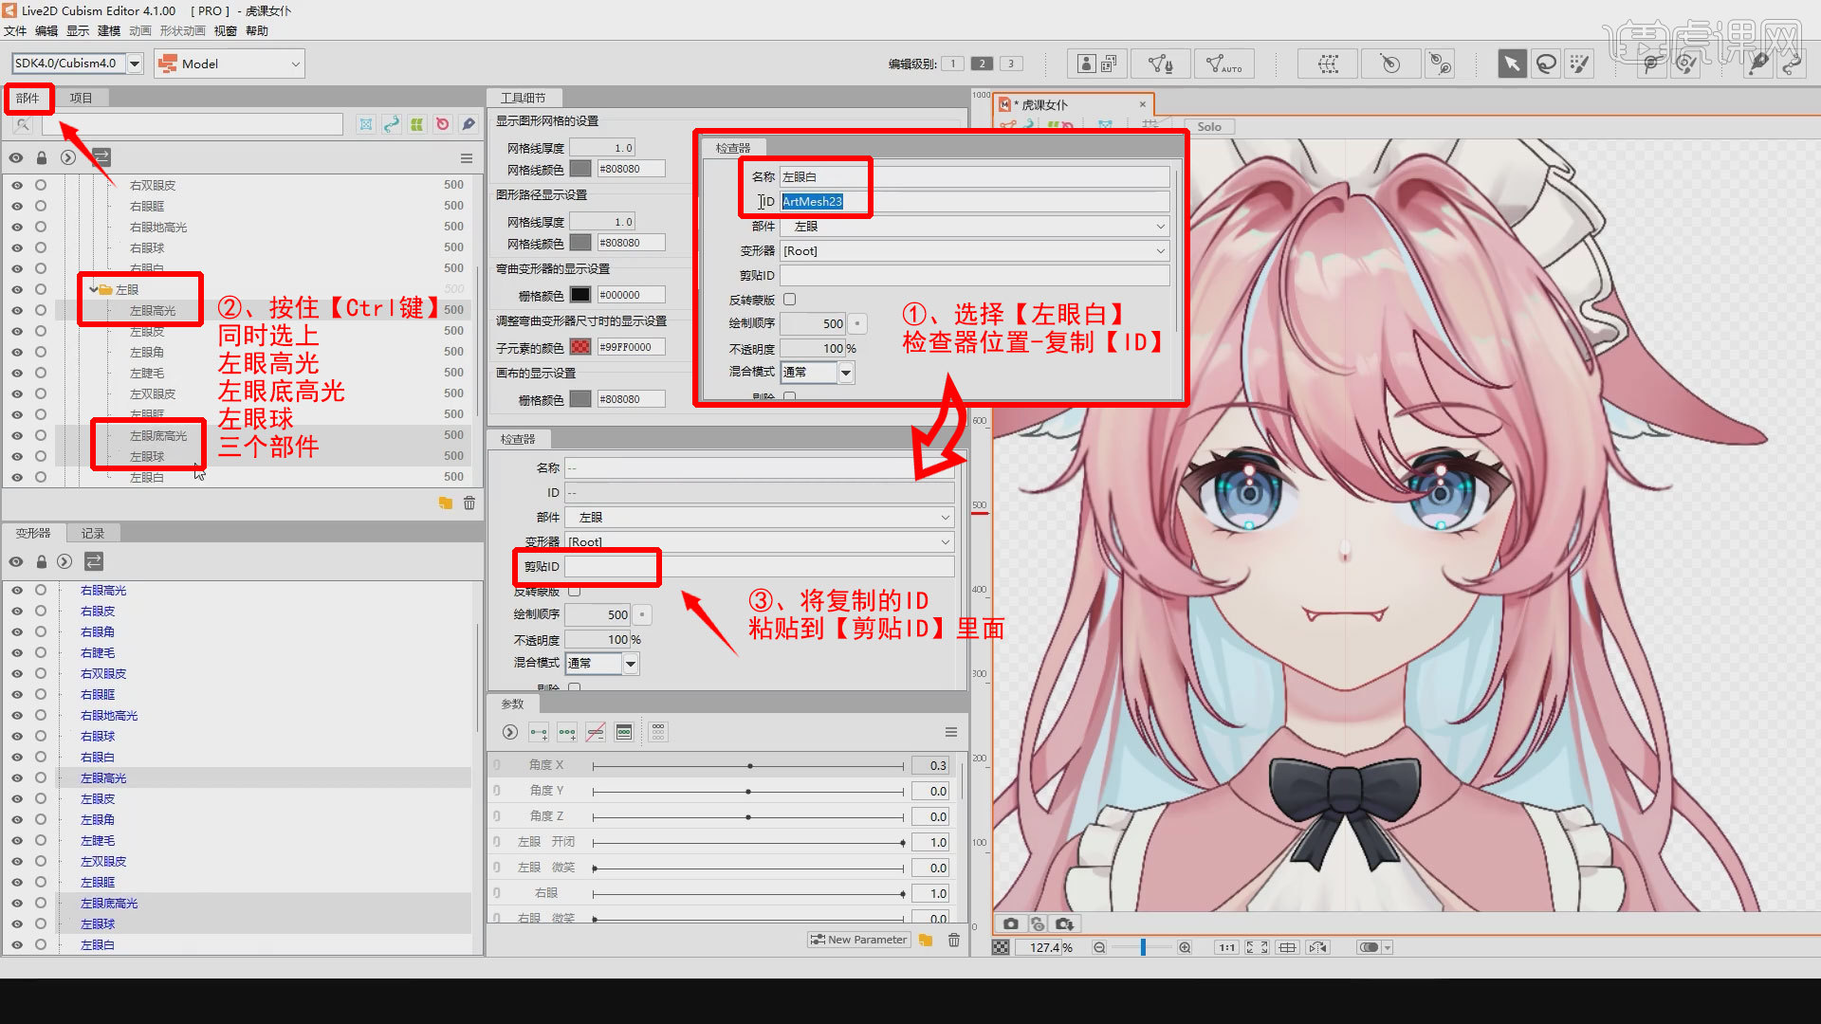Click the art mesh filter icon in parts panel
Image resolution: width=1821 pixels, height=1024 pixels.
tap(366, 124)
